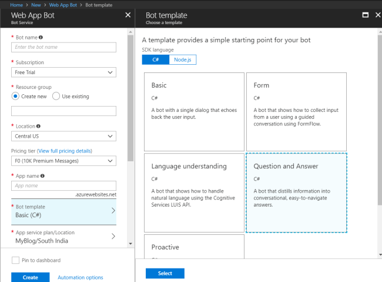Click the Bot name input field
The image size is (382, 282).
tap(63, 47)
